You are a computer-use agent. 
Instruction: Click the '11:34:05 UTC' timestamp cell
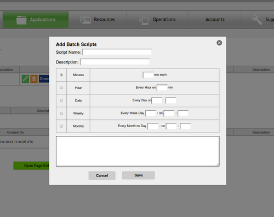(16, 142)
